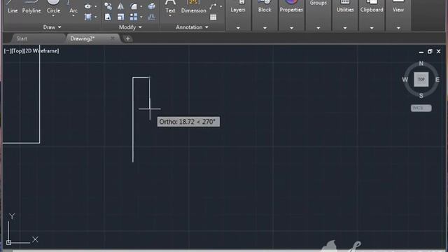Click the Fillet tool icon
Screen dimensions: 448x252
134,6
